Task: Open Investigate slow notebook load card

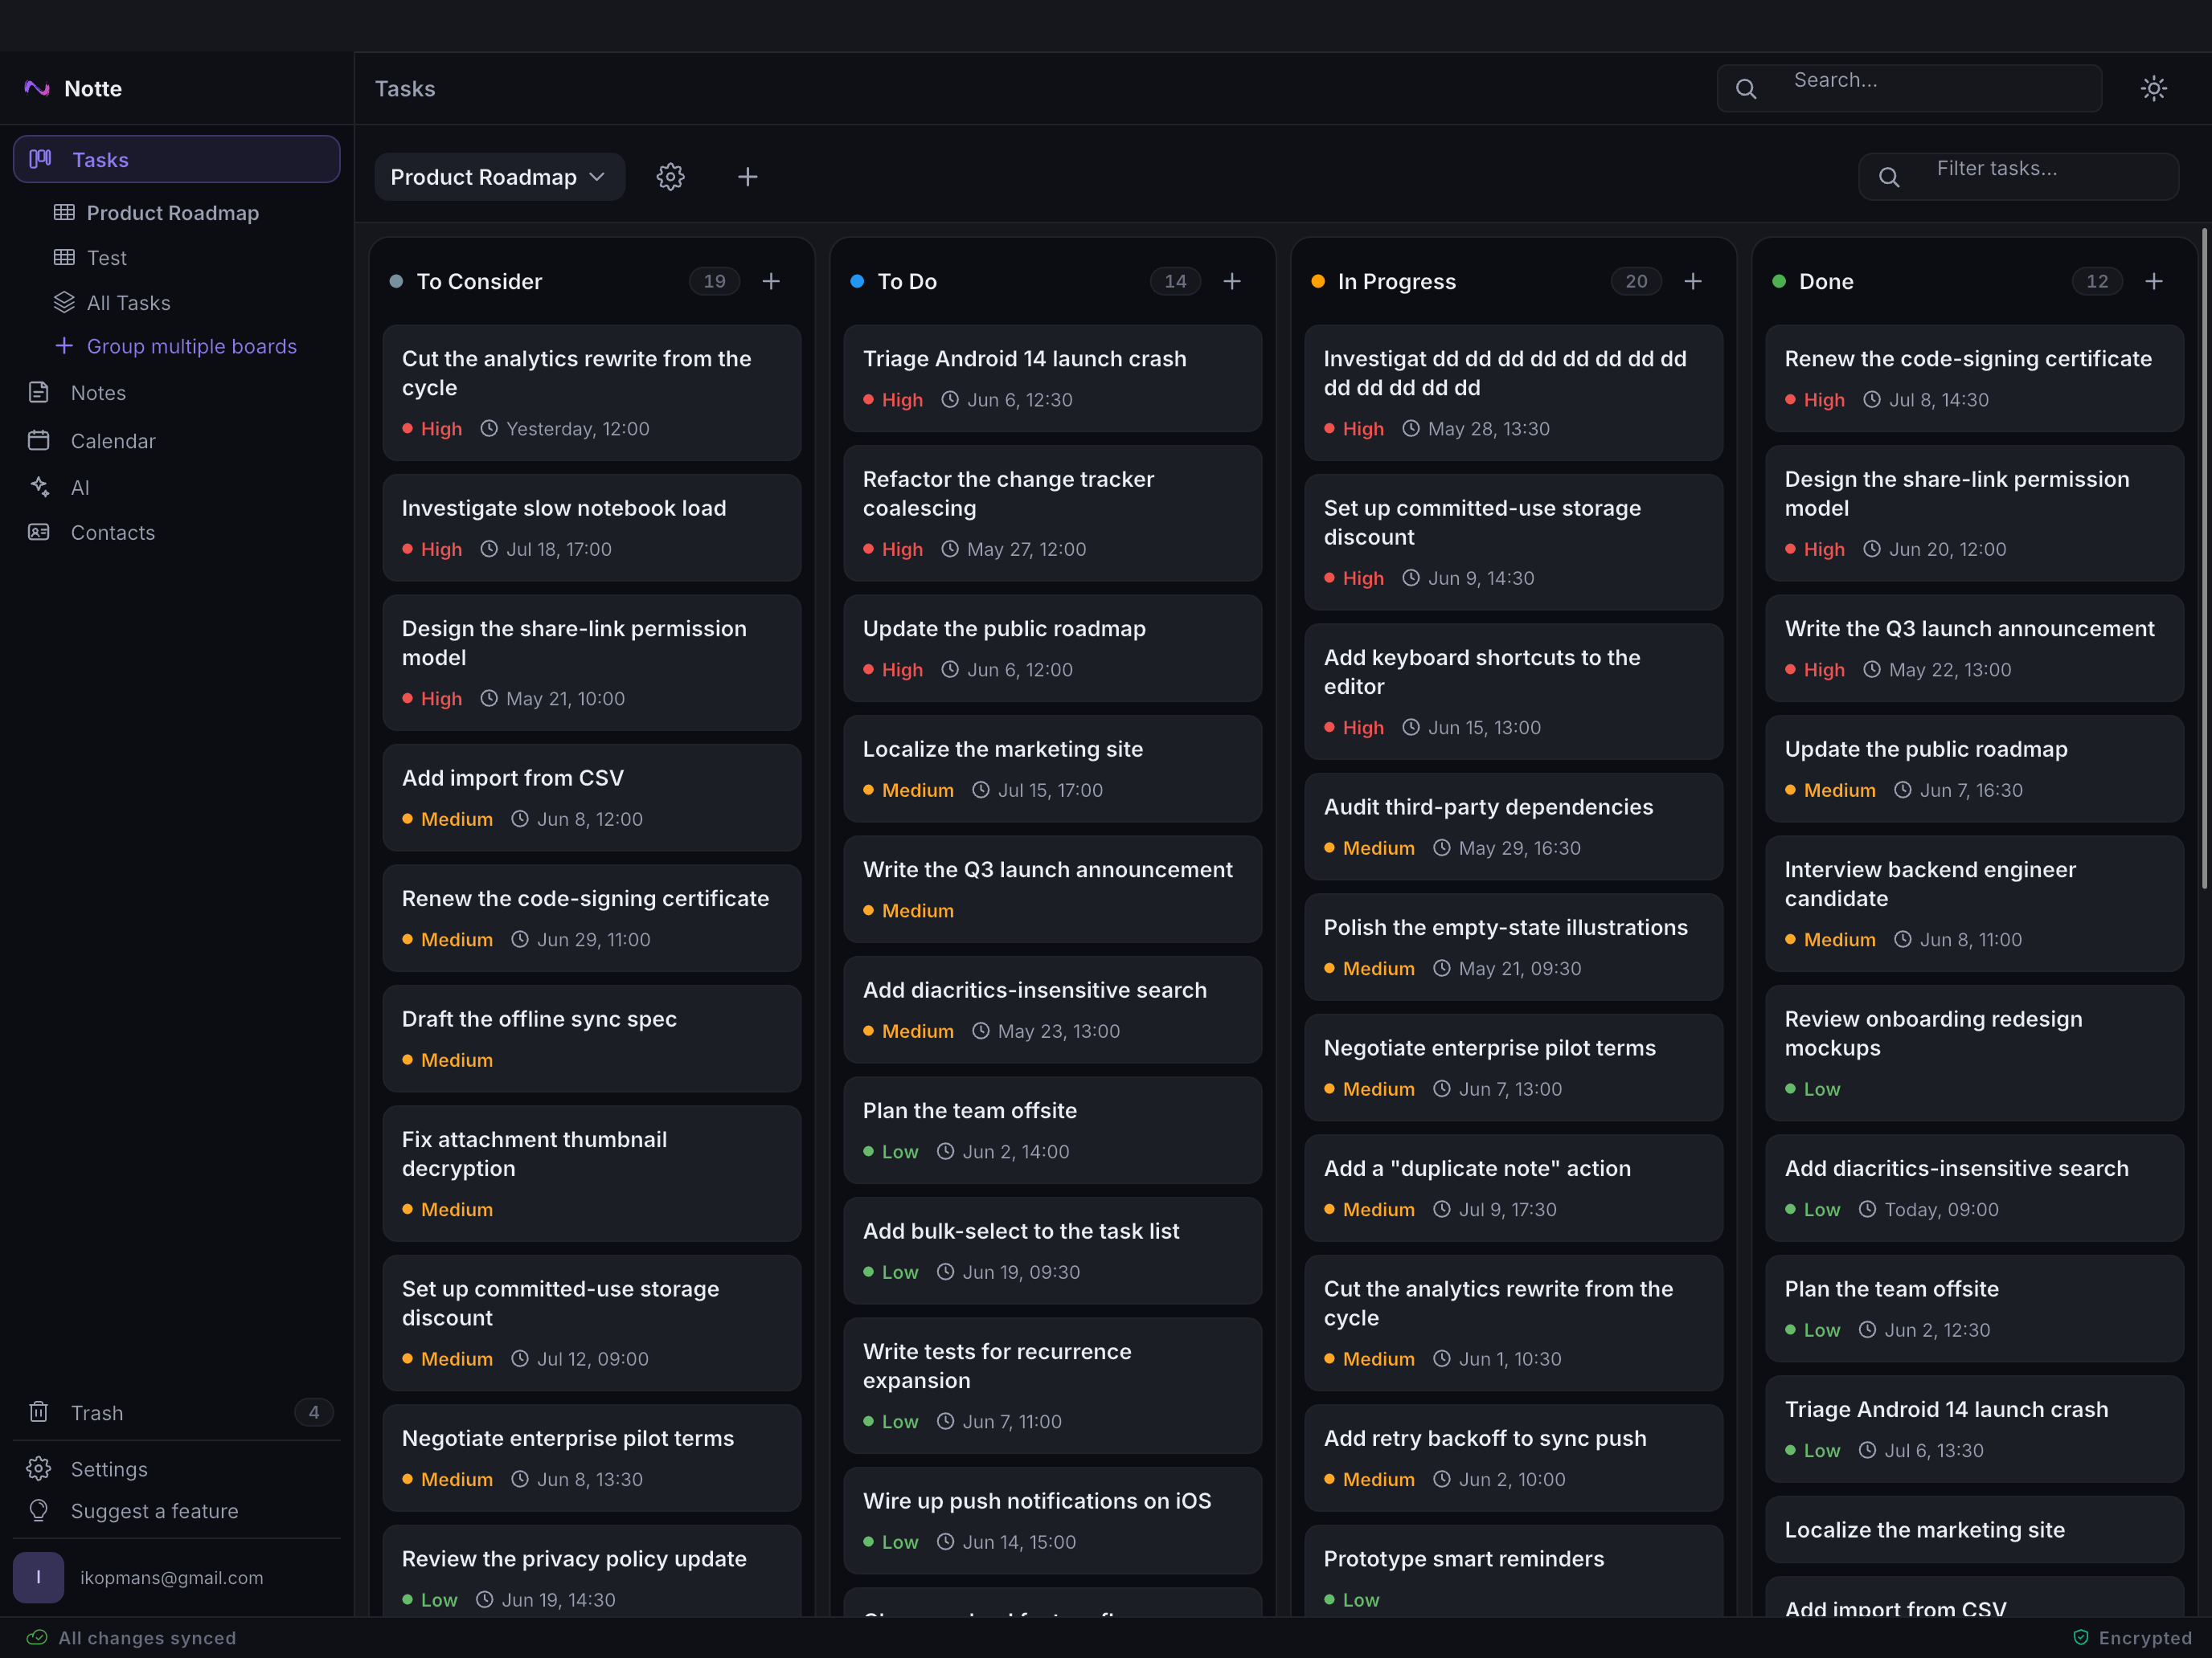Action: click(592, 528)
